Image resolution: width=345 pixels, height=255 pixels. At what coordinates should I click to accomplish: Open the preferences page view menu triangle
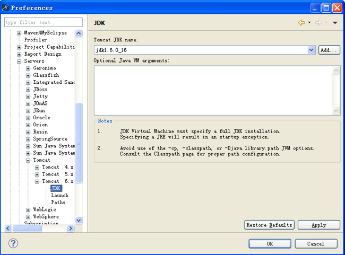click(335, 23)
